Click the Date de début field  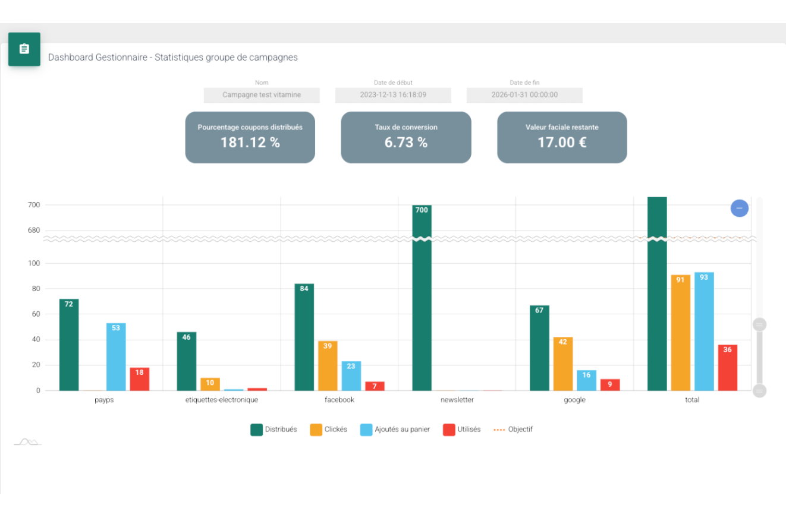(393, 95)
